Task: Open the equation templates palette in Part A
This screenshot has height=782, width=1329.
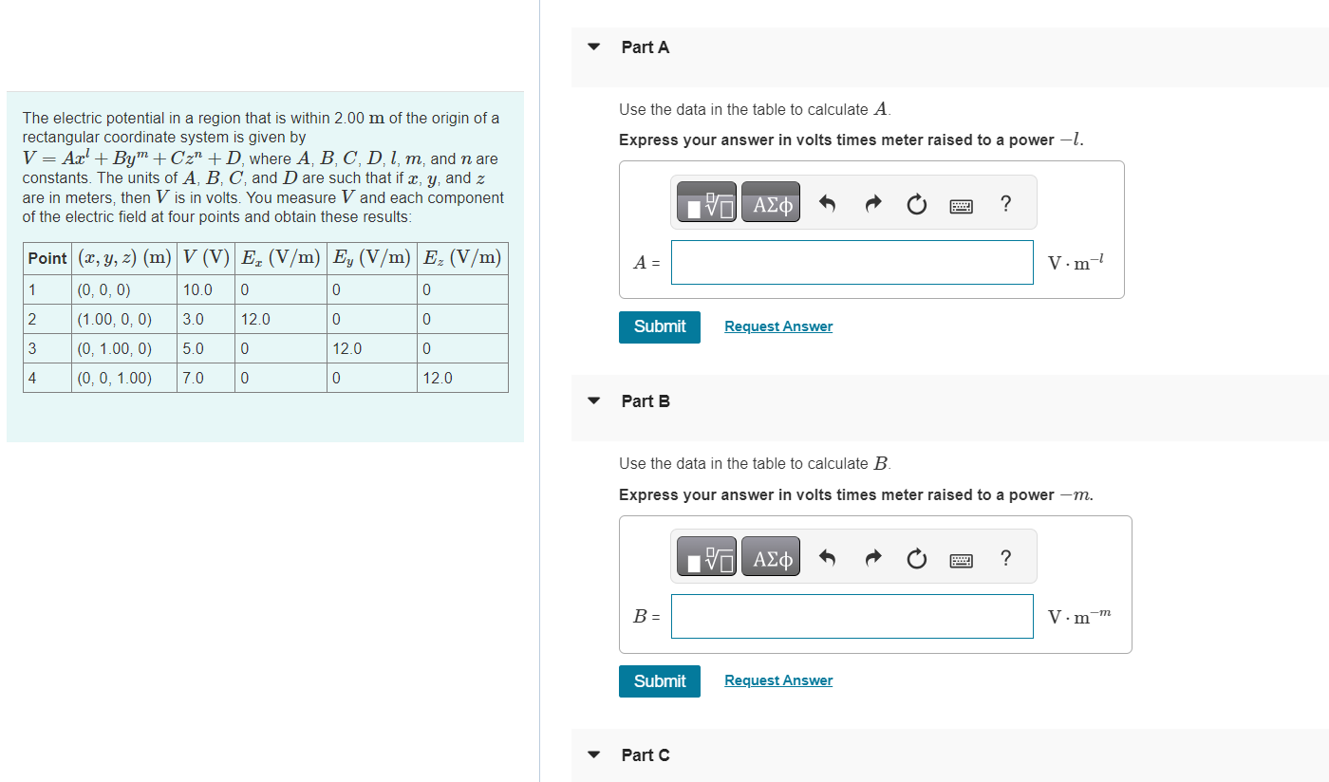Action: tap(705, 201)
